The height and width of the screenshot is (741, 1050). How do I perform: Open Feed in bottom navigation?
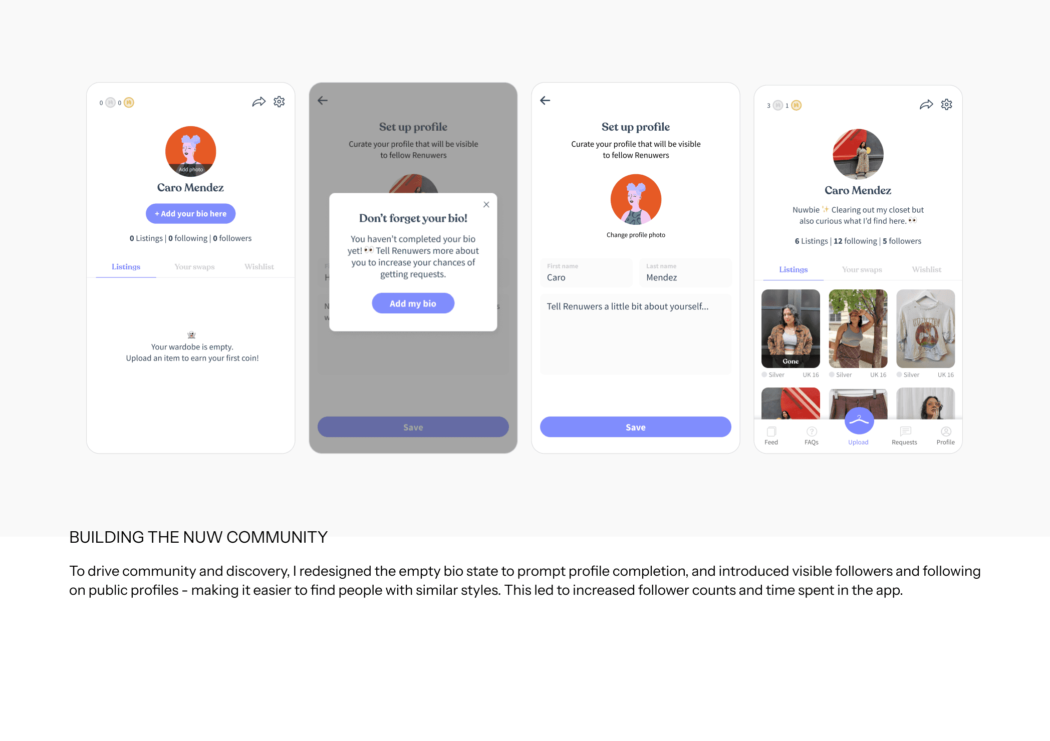coord(771,436)
